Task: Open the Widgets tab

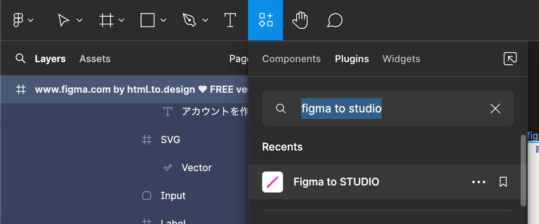Action: 402,58
